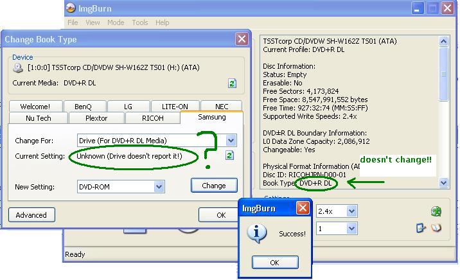Click the green globe icon in ImgBurn window
460x280 pixels.
[436, 211]
